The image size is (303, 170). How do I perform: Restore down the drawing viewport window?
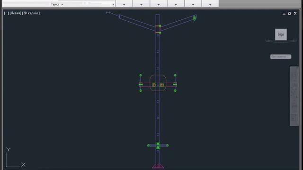pos(289,14)
